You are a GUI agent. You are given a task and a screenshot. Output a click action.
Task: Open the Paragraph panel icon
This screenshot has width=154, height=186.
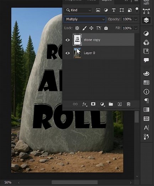pos(147,101)
